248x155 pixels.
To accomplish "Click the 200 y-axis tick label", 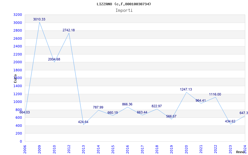I will (x=19, y=134).
